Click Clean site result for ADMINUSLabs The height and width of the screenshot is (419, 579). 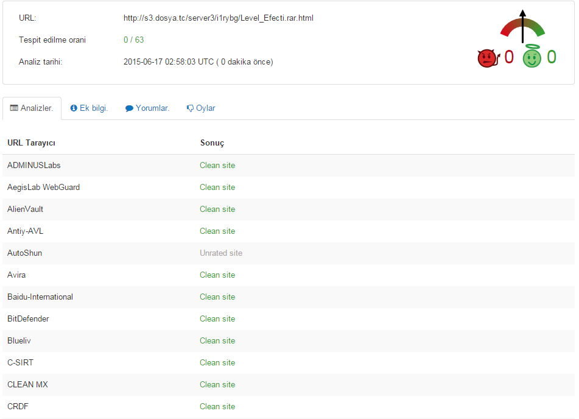pos(217,165)
